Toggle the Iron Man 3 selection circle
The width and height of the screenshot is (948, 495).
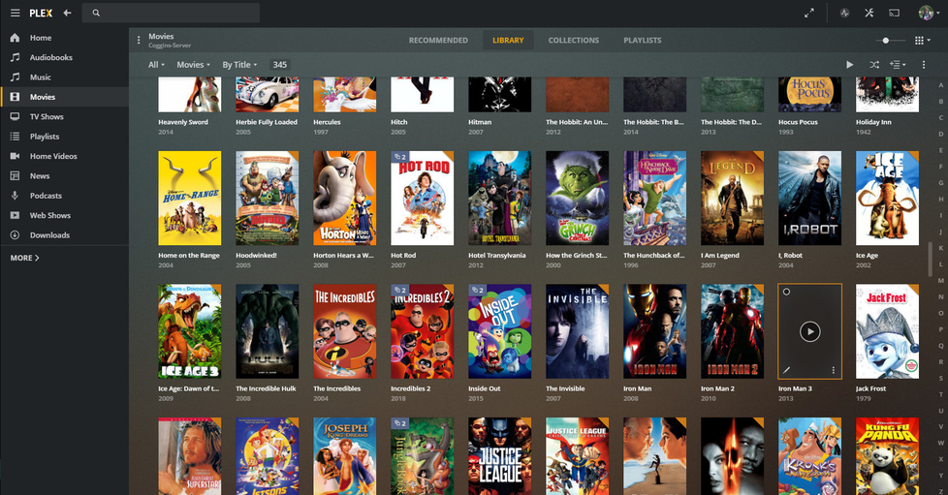click(x=786, y=292)
